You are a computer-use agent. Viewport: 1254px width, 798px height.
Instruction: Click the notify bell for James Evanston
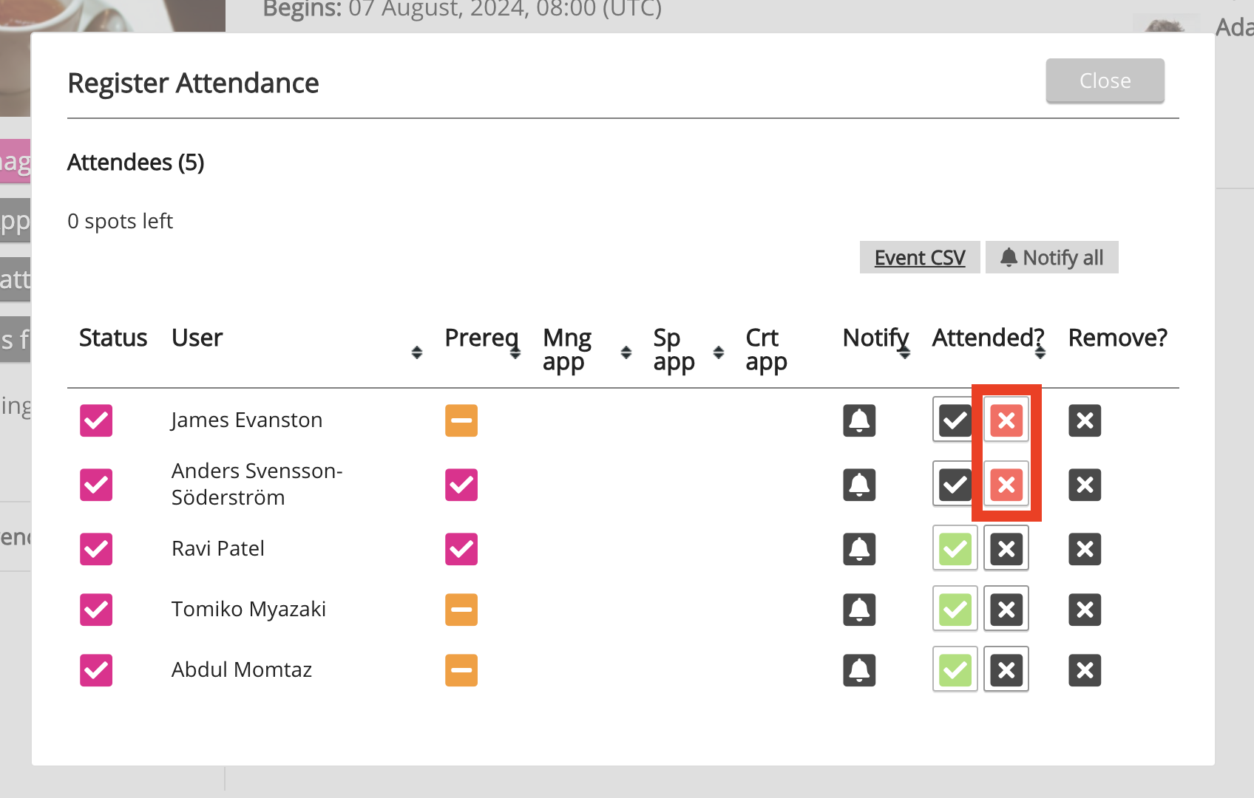pos(858,420)
